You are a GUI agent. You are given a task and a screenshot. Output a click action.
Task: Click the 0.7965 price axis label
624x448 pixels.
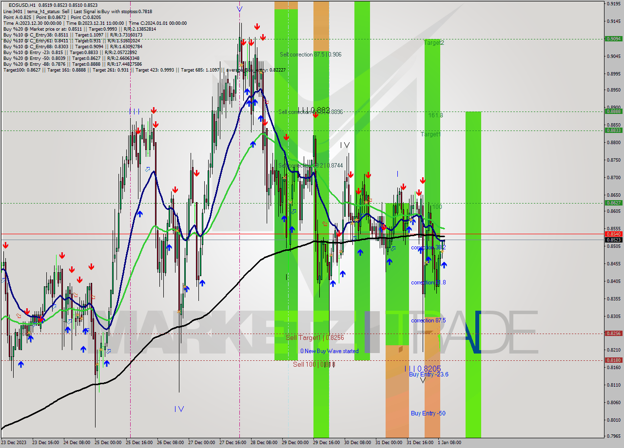(x=613, y=436)
